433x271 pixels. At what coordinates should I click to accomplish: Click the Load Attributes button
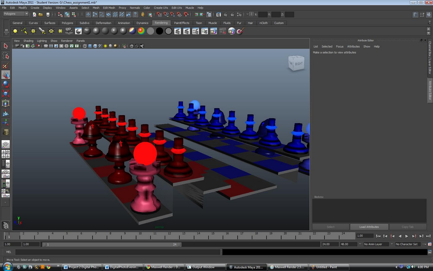click(369, 227)
